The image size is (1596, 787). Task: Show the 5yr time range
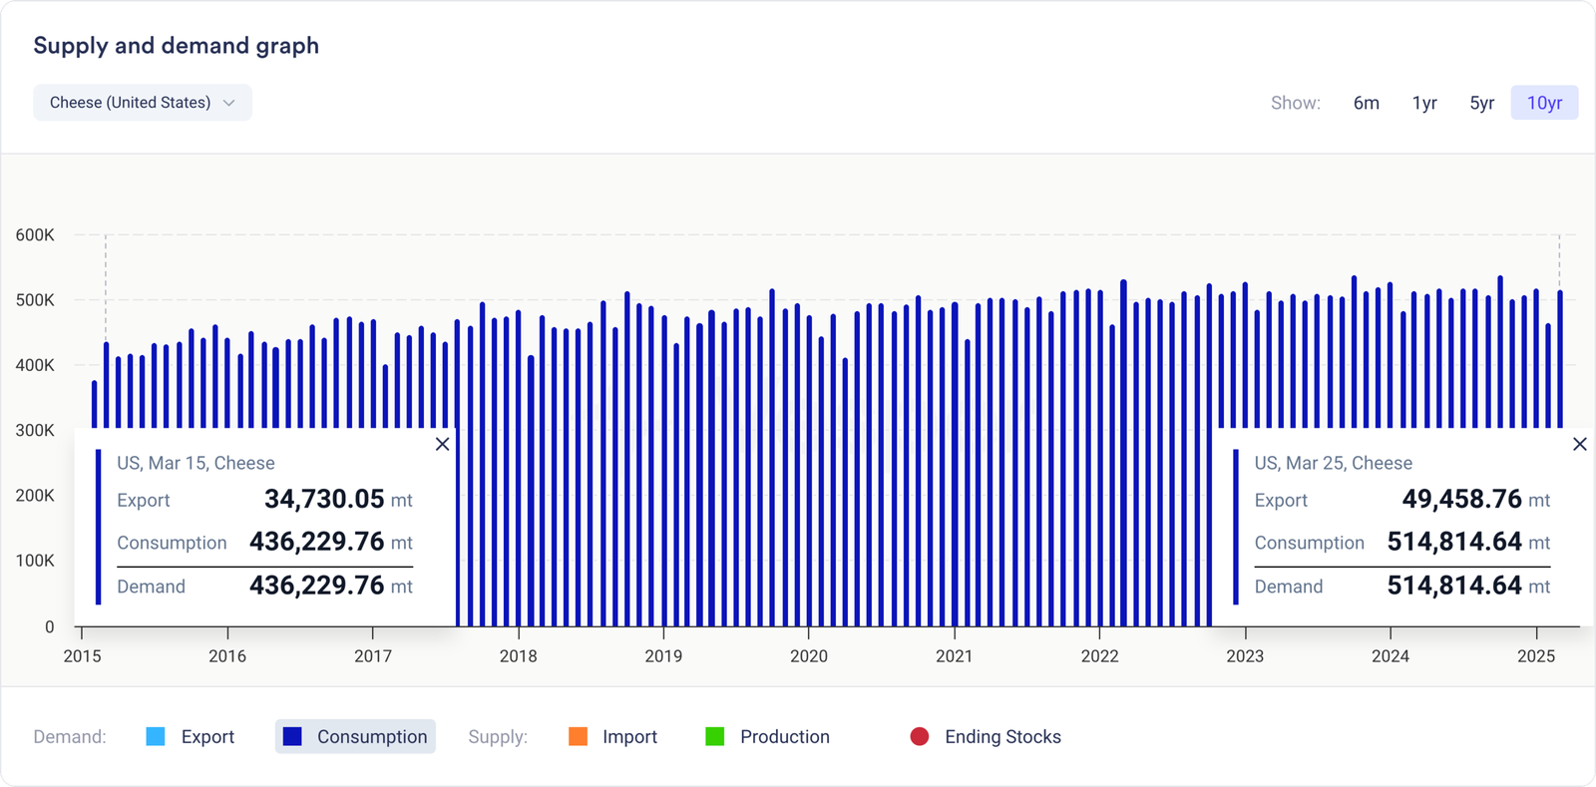1481,103
